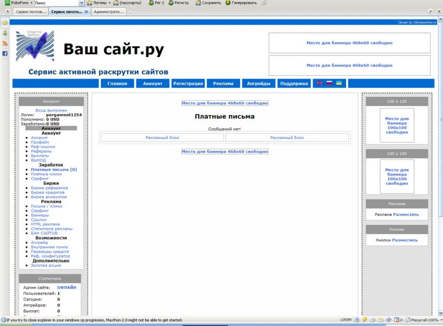Click the Russian flag language icon
This screenshot has height=326, width=443.
pyautogui.click(x=329, y=83)
